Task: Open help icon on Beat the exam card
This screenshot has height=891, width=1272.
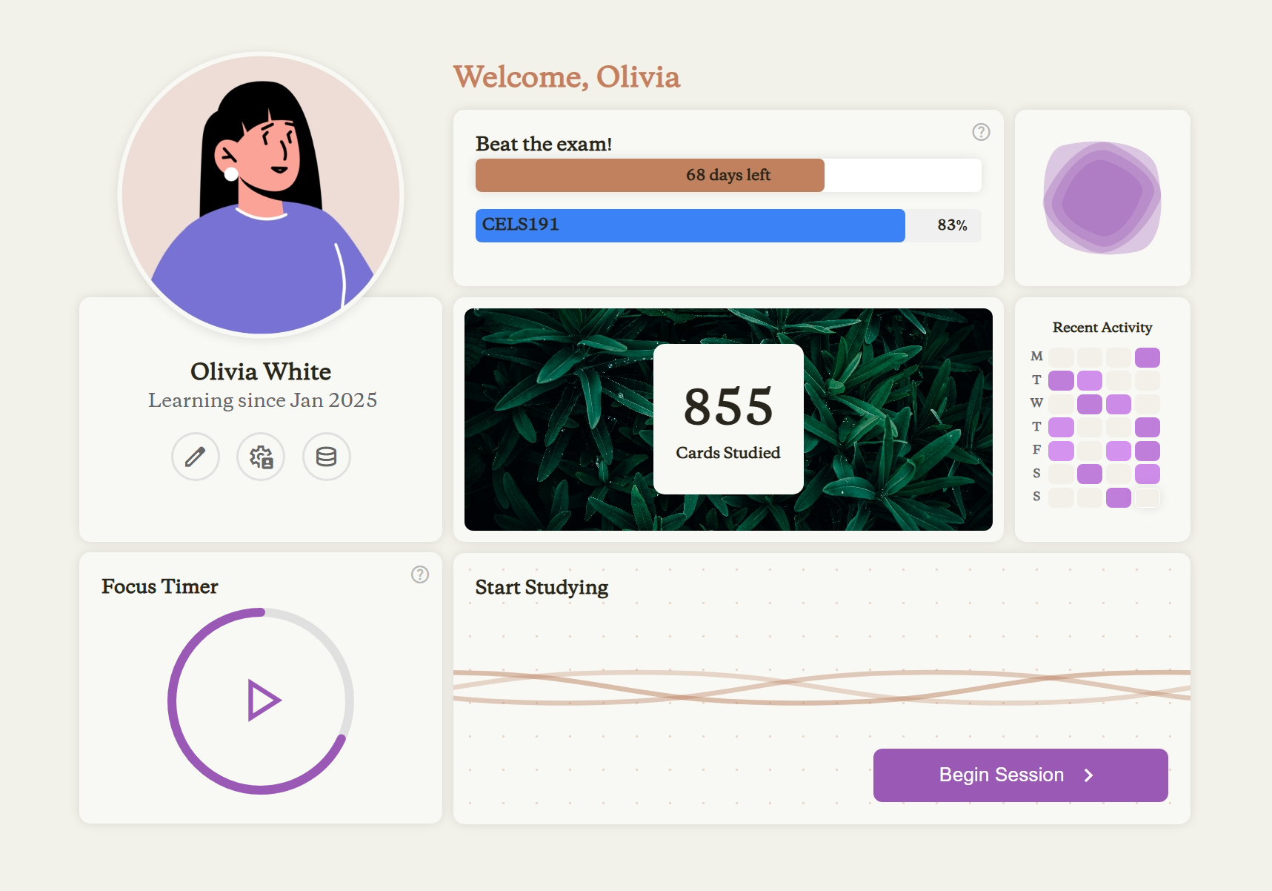Action: coord(981,132)
